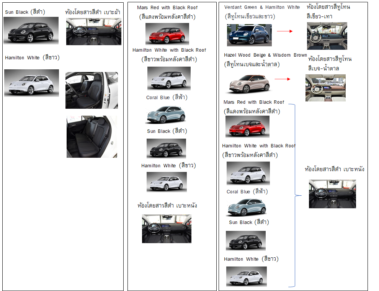The image size is (379, 291).
Task: Click the "สีเบจ-น้ำตาล" interior caption
Action: (324, 68)
